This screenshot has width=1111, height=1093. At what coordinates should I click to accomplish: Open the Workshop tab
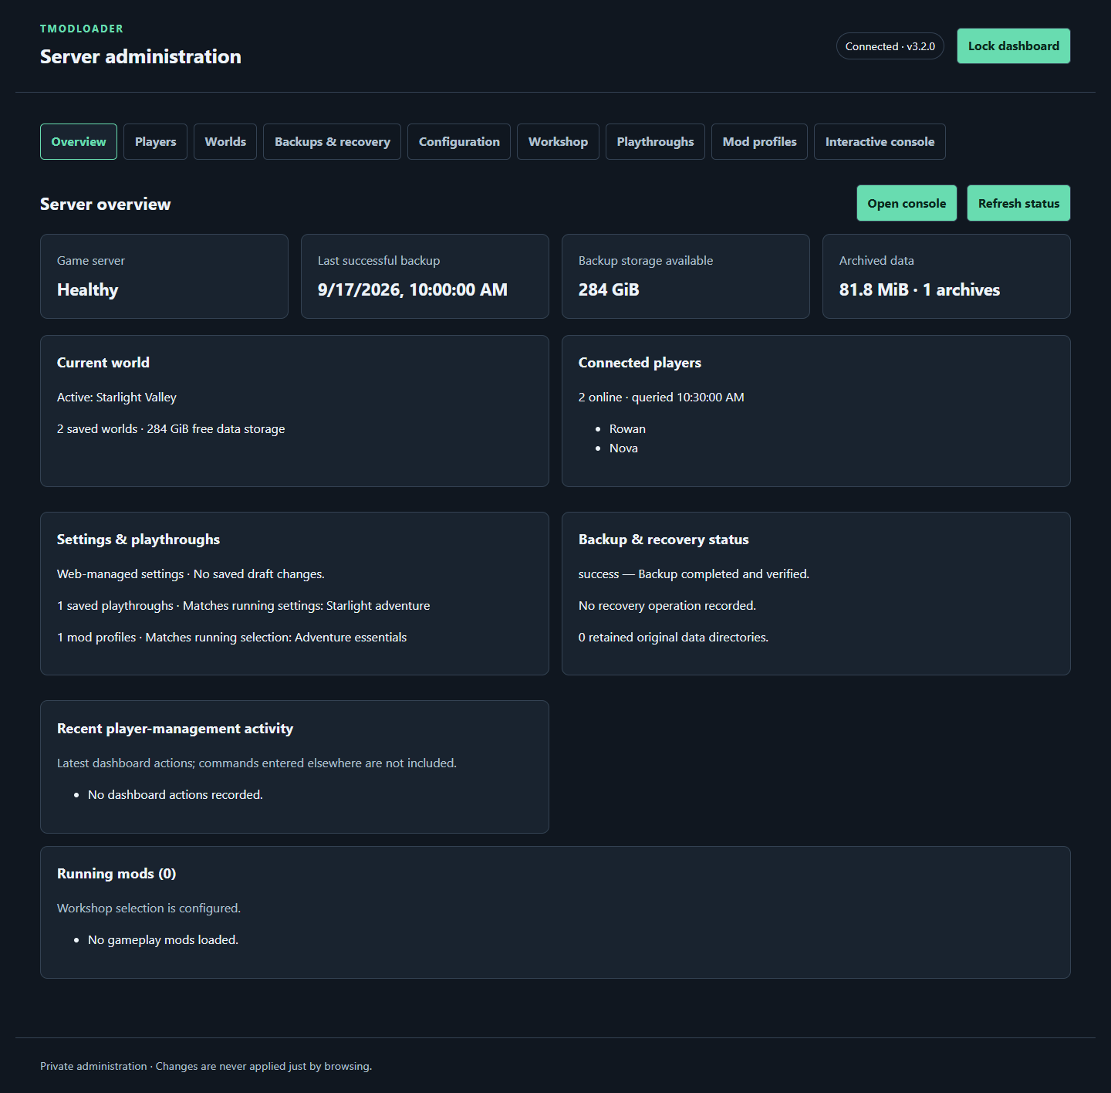[x=558, y=142]
